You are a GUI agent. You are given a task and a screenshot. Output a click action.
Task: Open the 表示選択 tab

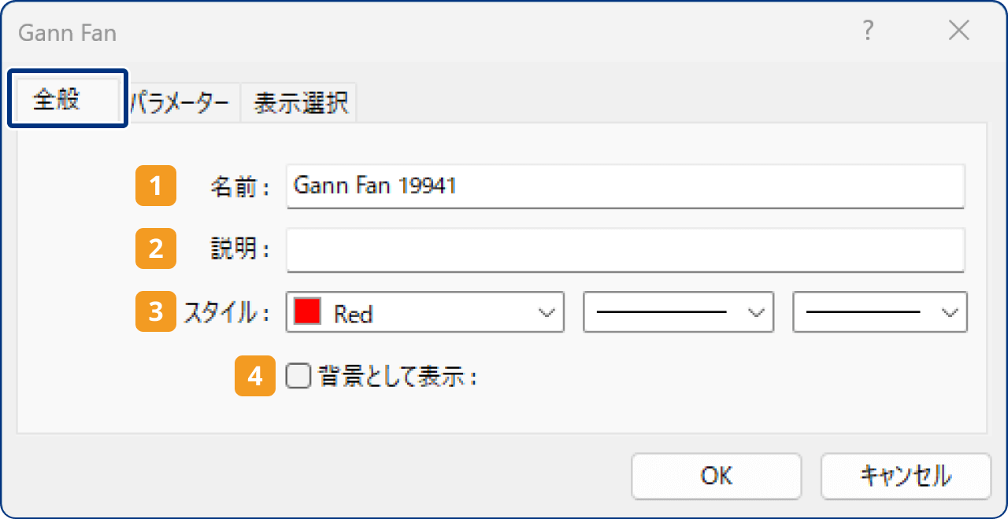pos(298,101)
